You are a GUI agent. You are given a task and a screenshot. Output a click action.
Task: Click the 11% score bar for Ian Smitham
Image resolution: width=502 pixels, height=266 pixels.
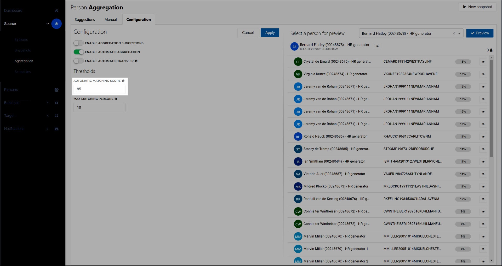click(463, 162)
